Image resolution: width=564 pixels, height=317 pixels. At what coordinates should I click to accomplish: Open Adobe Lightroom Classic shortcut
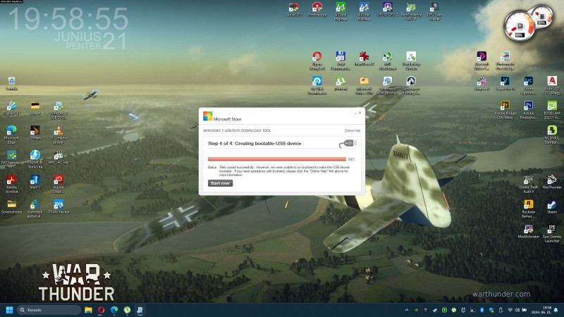528,85
